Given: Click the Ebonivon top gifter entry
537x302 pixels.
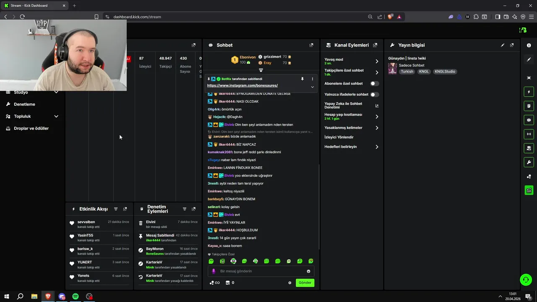Looking at the screenshot, I should click(x=243, y=60).
